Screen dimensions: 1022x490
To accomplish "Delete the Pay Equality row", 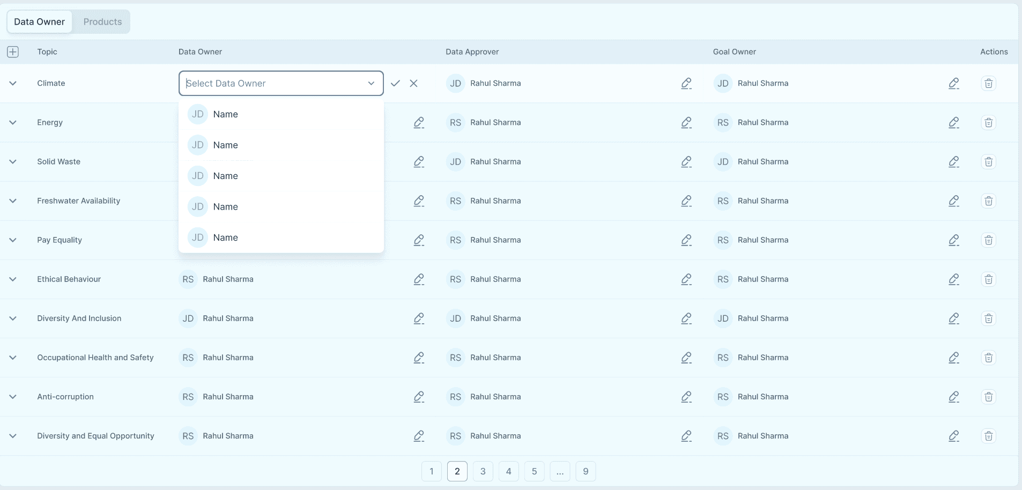I will click(x=989, y=240).
